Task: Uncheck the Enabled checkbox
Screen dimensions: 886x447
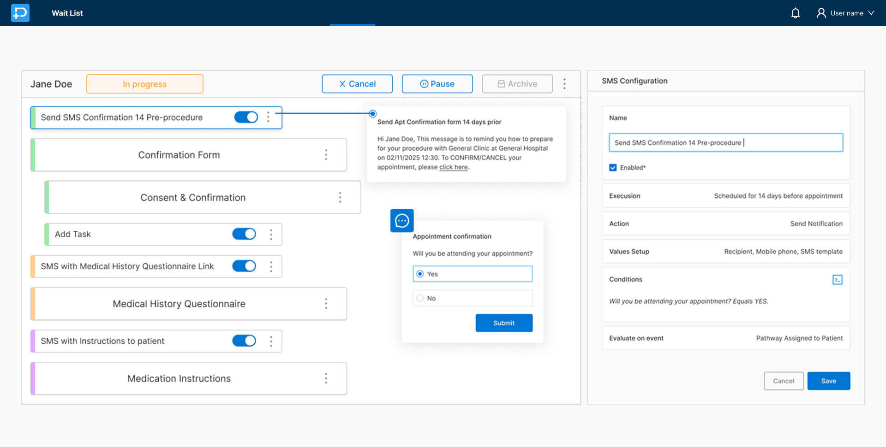Action: pyautogui.click(x=613, y=168)
